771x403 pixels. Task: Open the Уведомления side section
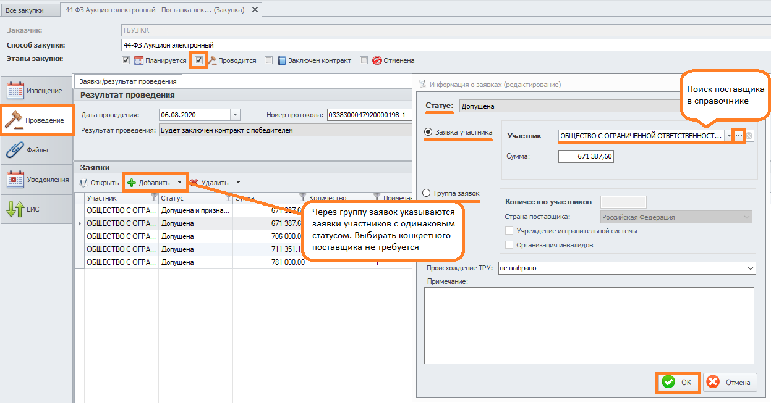coord(36,180)
